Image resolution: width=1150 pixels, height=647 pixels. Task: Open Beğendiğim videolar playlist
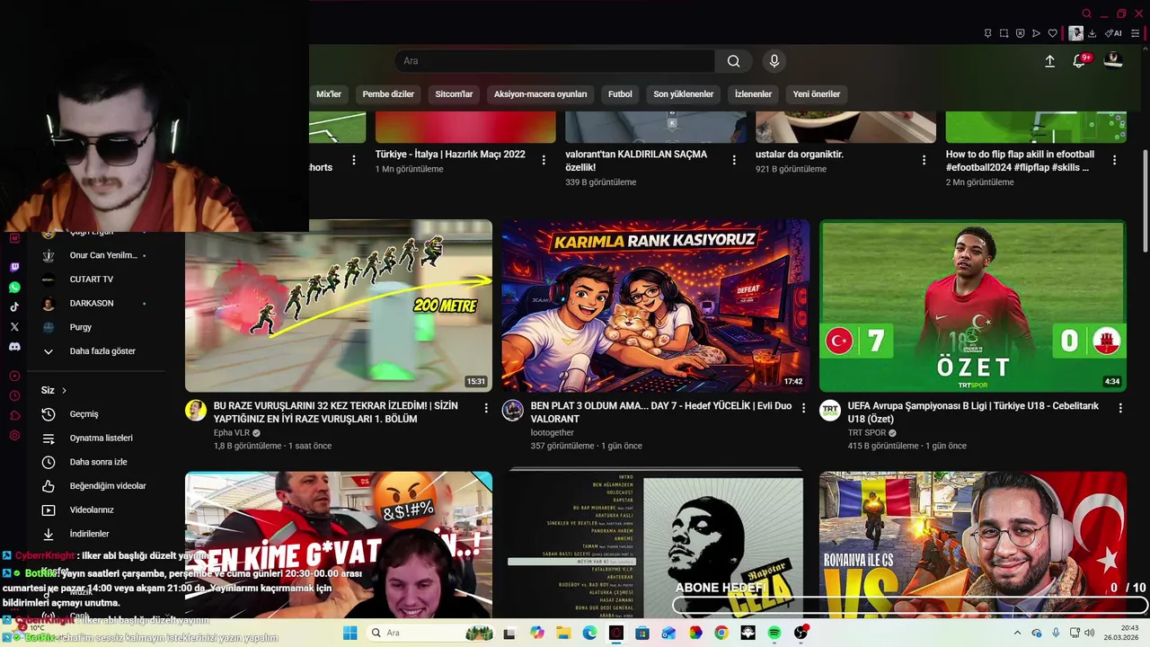coord(94,486)
